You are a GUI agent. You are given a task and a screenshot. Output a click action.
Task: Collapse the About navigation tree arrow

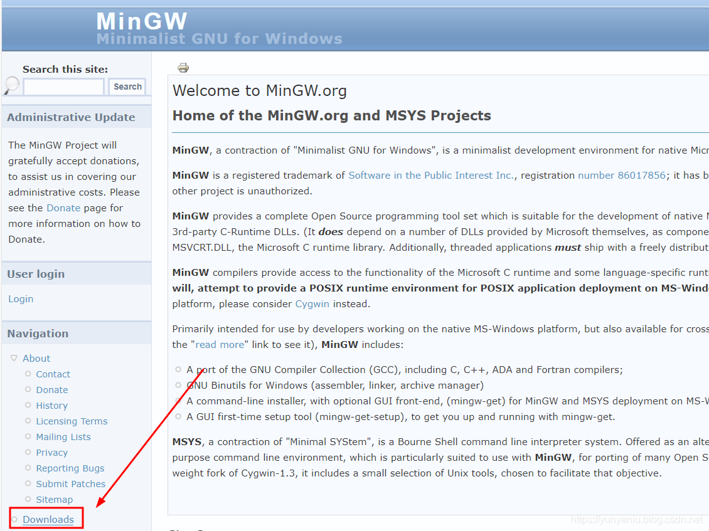coord(14,358)
